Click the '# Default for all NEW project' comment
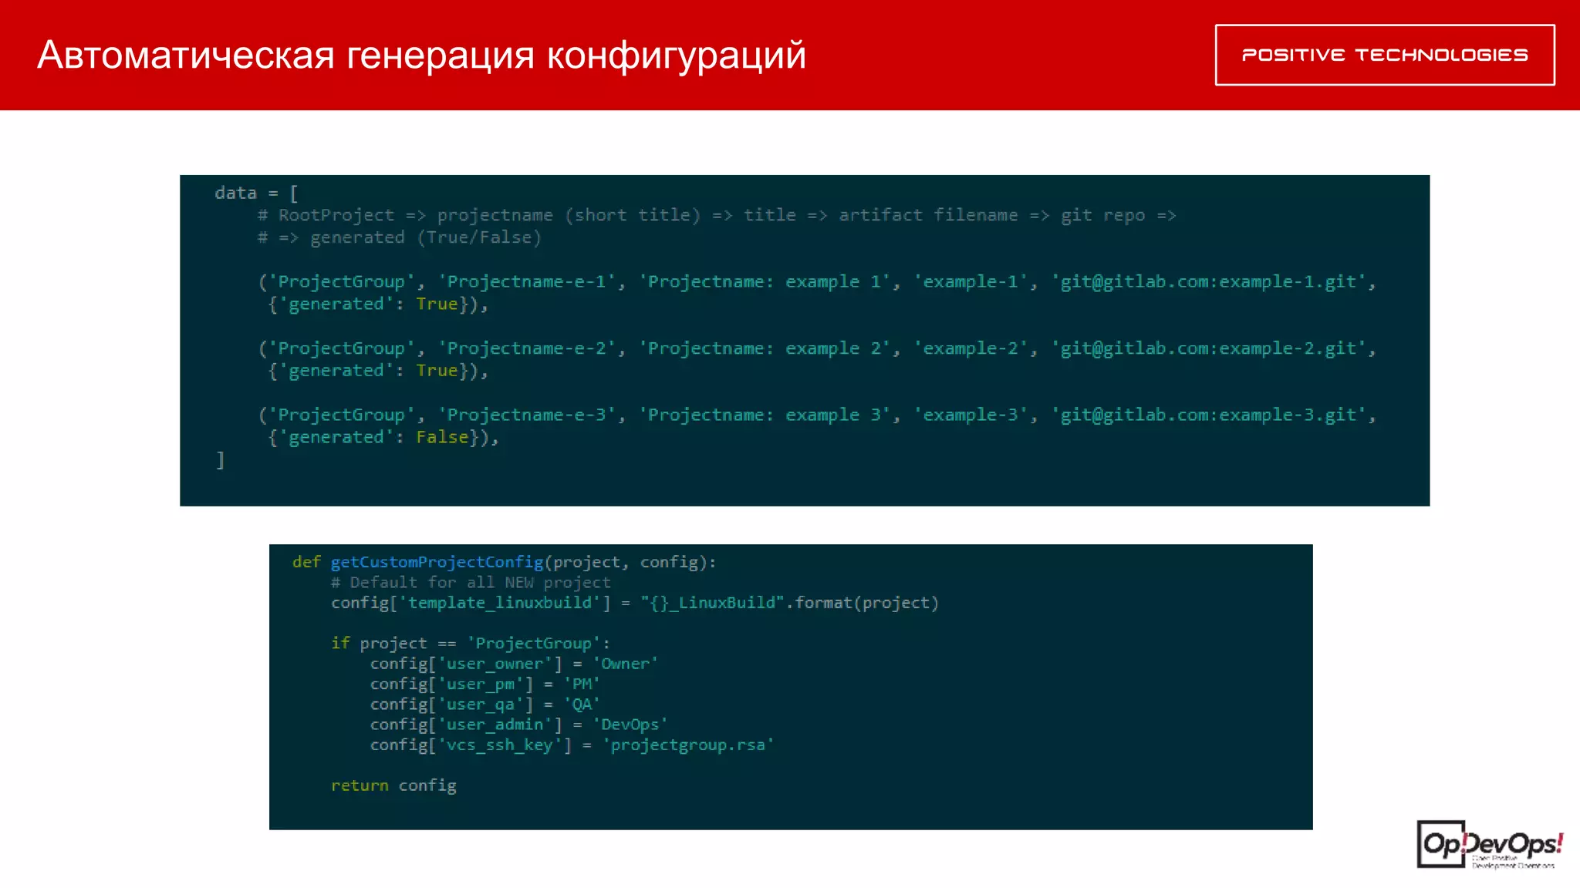1580x888 pixels. coord(471,582)
